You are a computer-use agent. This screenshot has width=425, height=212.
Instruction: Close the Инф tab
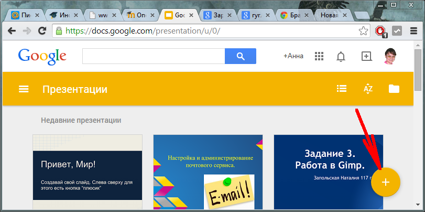tap(75, 15)
